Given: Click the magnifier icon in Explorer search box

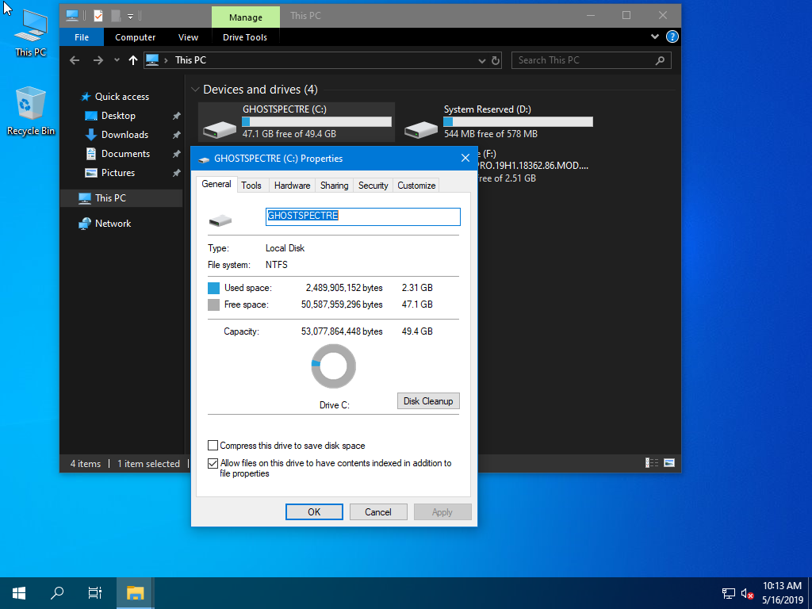Looking at the screenshot, I should 660,60.
